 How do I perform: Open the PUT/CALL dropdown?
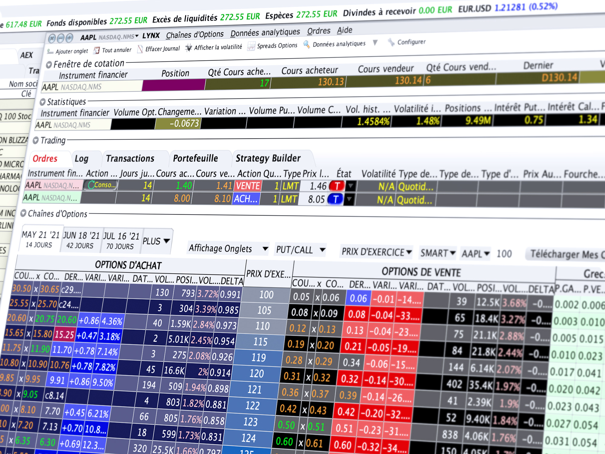pos(300,250)
